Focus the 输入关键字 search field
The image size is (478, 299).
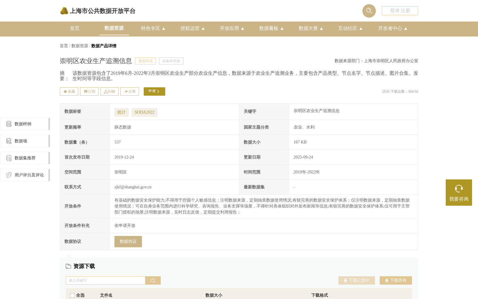click(105, 280)
